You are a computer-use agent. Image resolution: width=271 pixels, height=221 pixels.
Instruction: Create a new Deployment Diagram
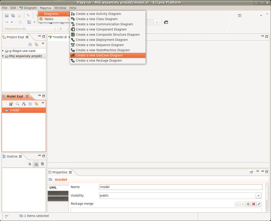(108, 40)
